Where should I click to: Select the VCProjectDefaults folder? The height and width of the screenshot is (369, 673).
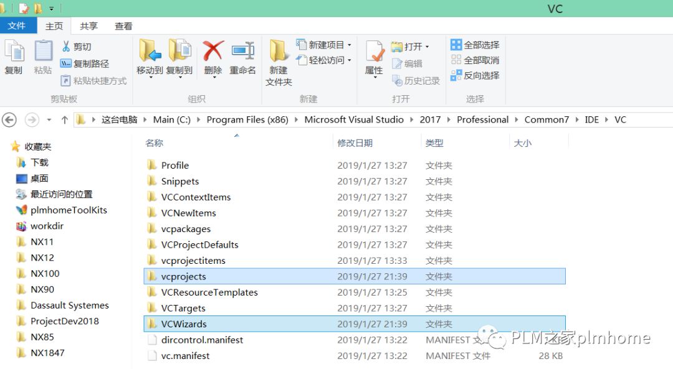point(355,245)
